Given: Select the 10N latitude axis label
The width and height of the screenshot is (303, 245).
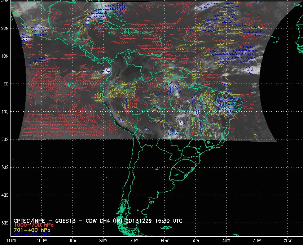Looking at the screenshot, I should [5, 56].
